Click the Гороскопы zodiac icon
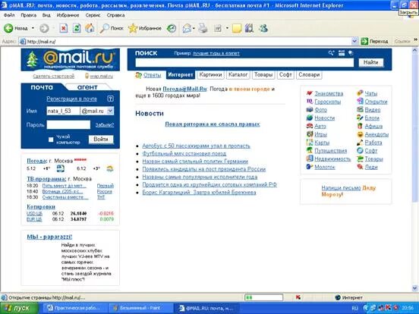 coord(310,102)
